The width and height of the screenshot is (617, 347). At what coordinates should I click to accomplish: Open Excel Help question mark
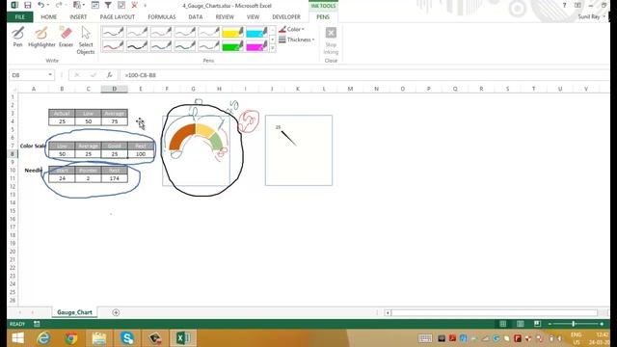[x=564, y=5]
